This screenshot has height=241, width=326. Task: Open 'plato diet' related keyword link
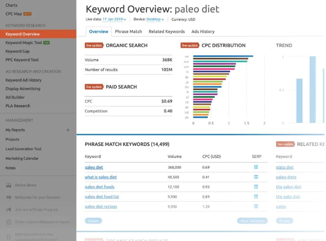285,167
